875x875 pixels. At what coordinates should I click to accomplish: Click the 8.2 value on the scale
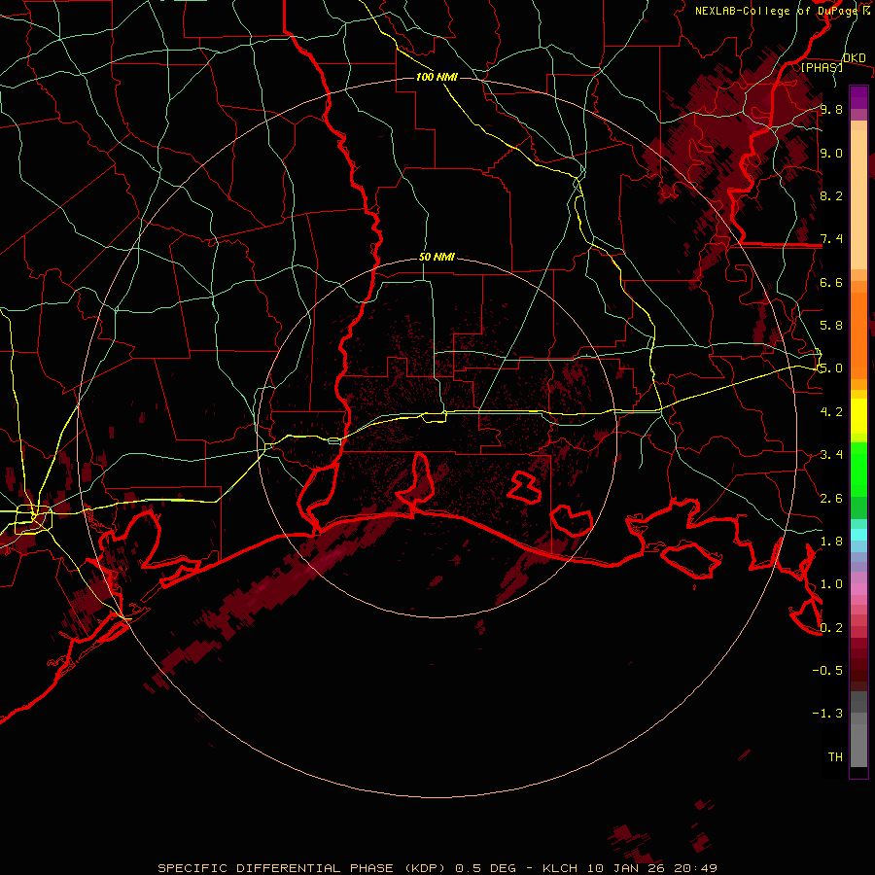pyautogui.click(x=831, y=195)
